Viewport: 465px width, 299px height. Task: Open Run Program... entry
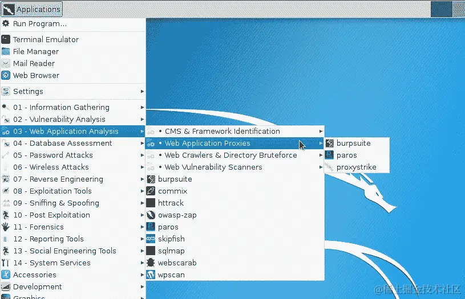click(x=73, y=23)
